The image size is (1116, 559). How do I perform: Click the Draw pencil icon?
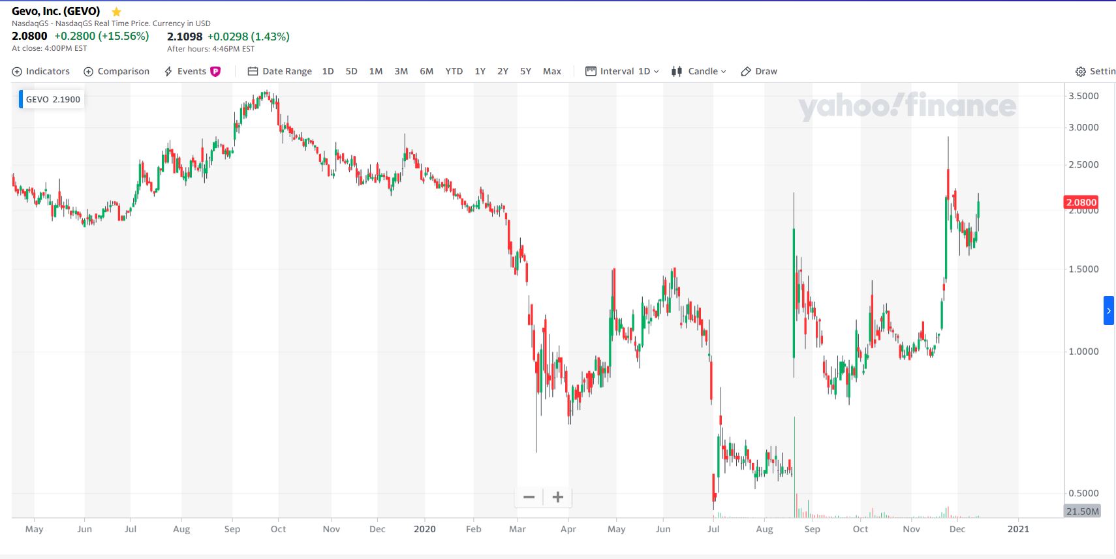tap(746, 72)
